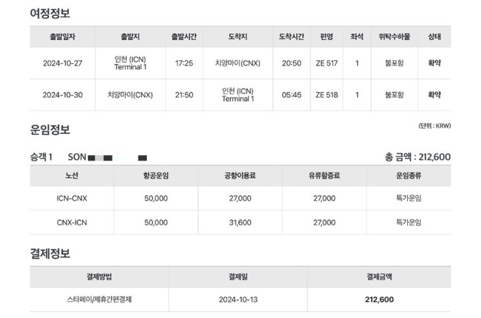The image size is (481, 318).
Task: Click the ICN-CNX route cell
Action: (x=72, y=198)
